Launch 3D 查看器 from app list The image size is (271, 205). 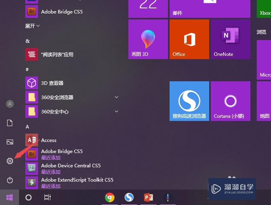point(73,83)
